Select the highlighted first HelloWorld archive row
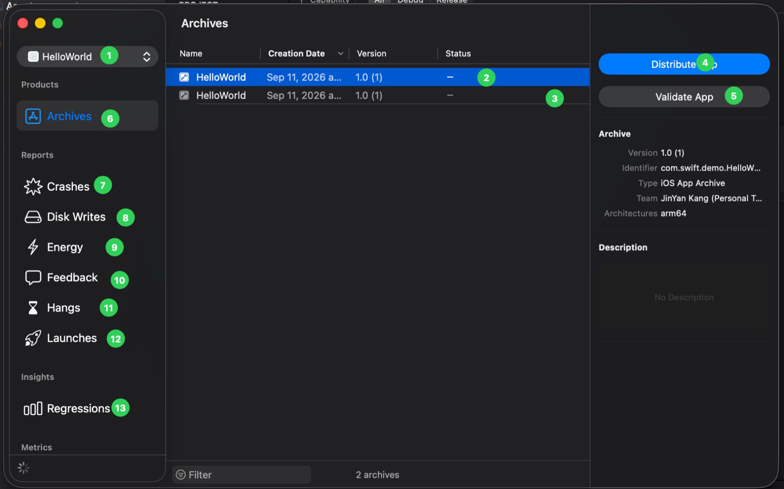The height and width of the screenshot is (489, 784). (378, 77)
